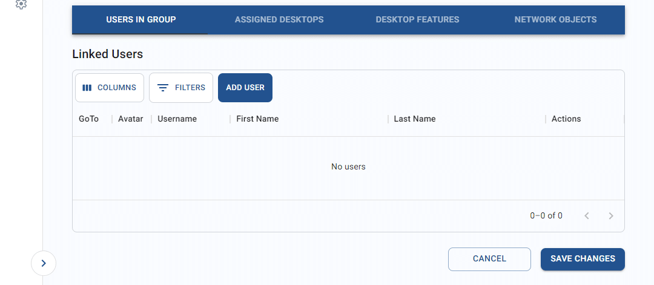Switch to the Users In Group tab
Screen dimensions: 654x285
[x=140, y=19]
